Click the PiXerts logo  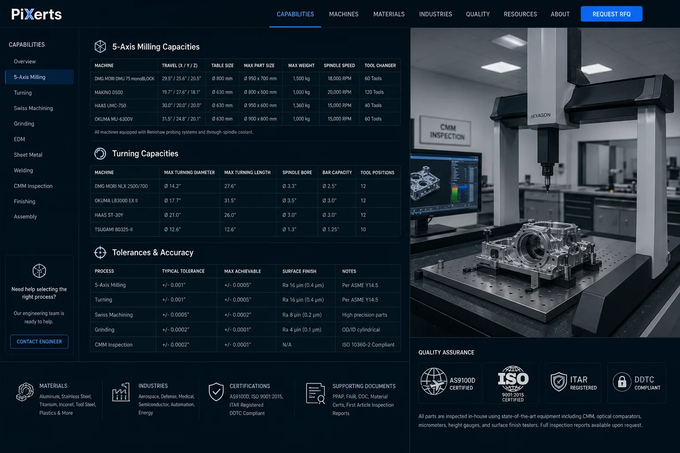[36, 14]
